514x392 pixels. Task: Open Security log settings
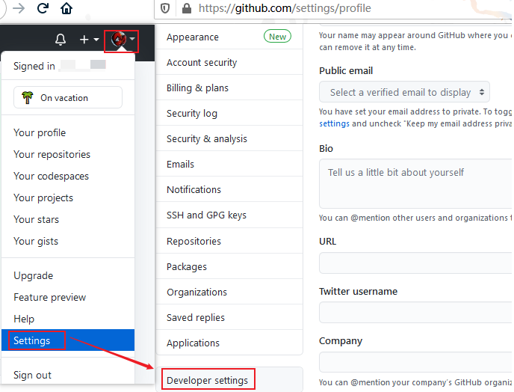click(229, 113)
